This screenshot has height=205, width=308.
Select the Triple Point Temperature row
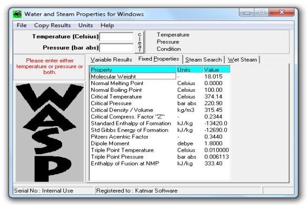(160, 150)
